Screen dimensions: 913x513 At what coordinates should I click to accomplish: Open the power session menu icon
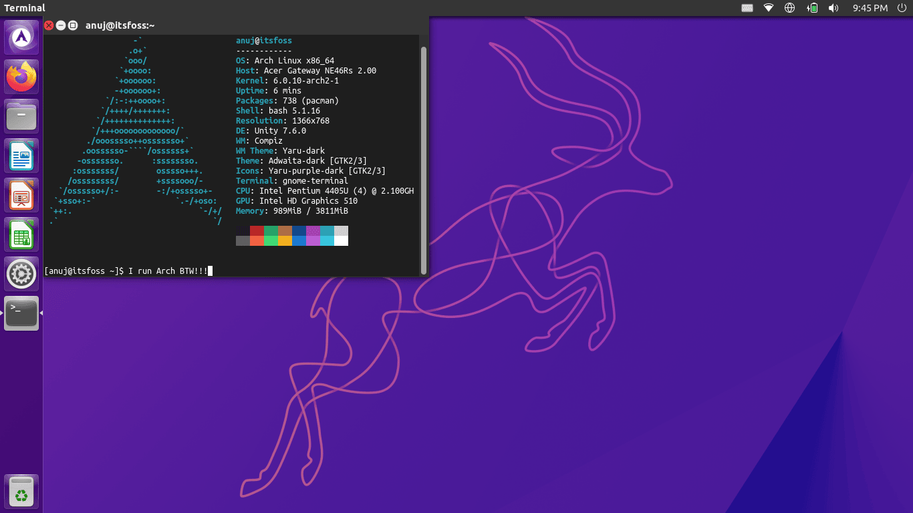[902, 8]
